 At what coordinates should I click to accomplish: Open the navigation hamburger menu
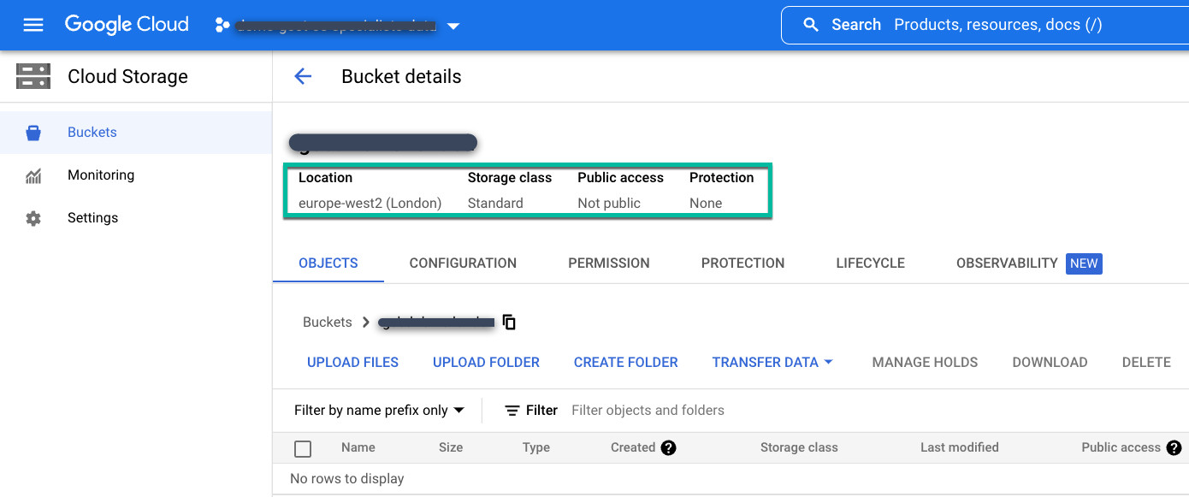click(x=33, y=24)
